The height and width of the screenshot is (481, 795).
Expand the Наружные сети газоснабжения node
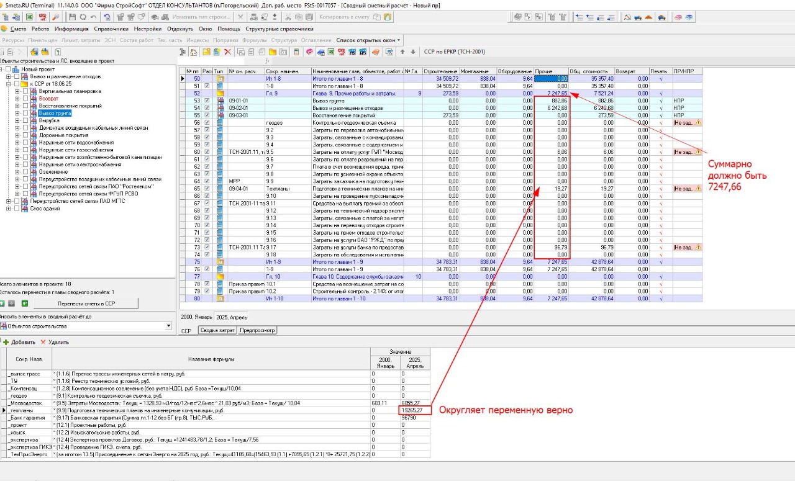click(x=17, y=150)
